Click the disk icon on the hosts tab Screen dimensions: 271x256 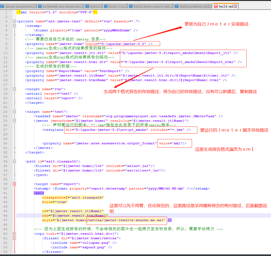click(87, 6)
